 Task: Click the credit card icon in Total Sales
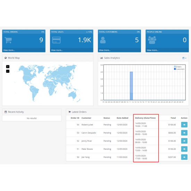click(x=56, y=40)
